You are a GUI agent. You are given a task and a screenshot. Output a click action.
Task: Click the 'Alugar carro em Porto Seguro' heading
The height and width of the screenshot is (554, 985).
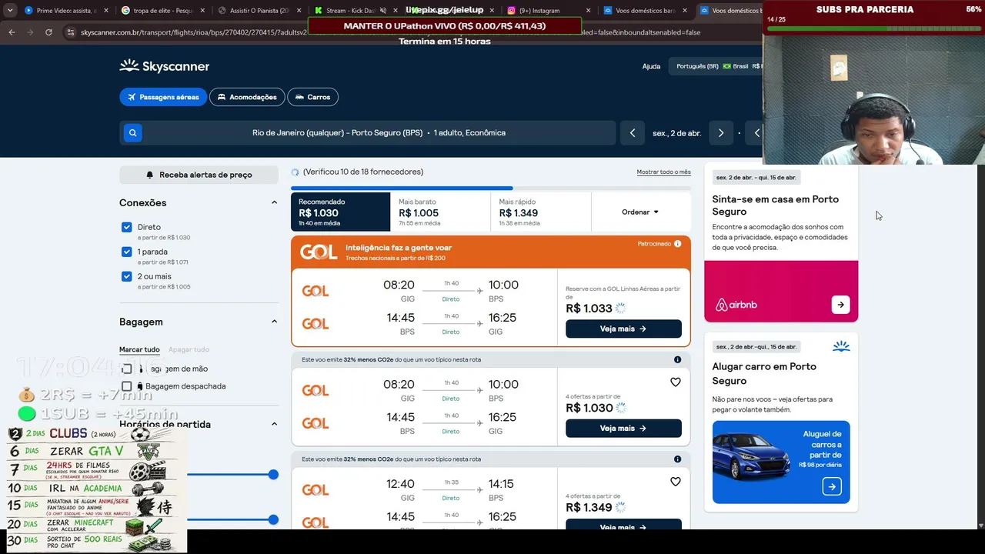tap(764, 373)
